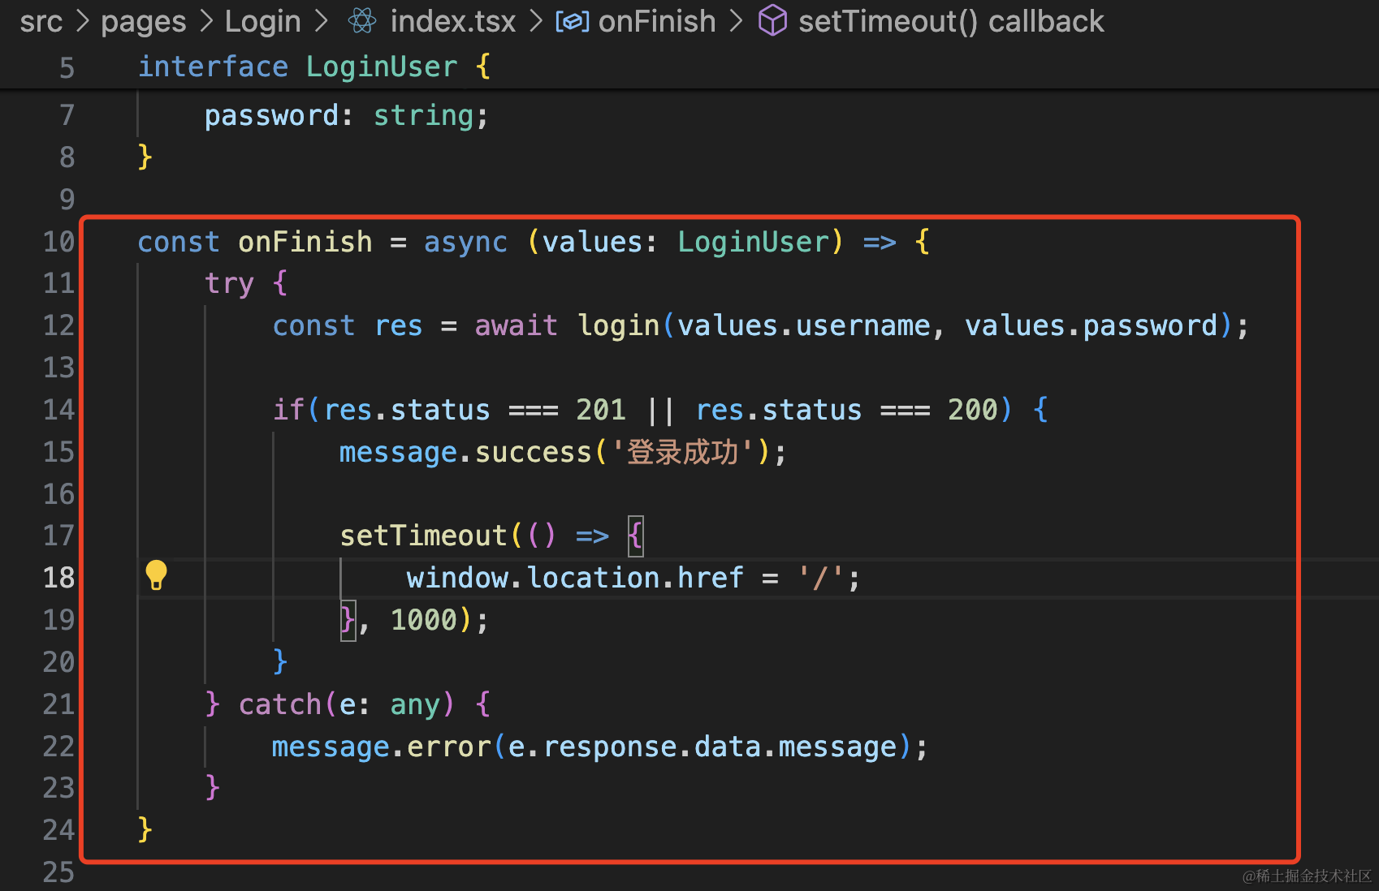Select index.tsx in the breadcrumb
This screenshot has height=891, width=1379.
coord(452,21)
